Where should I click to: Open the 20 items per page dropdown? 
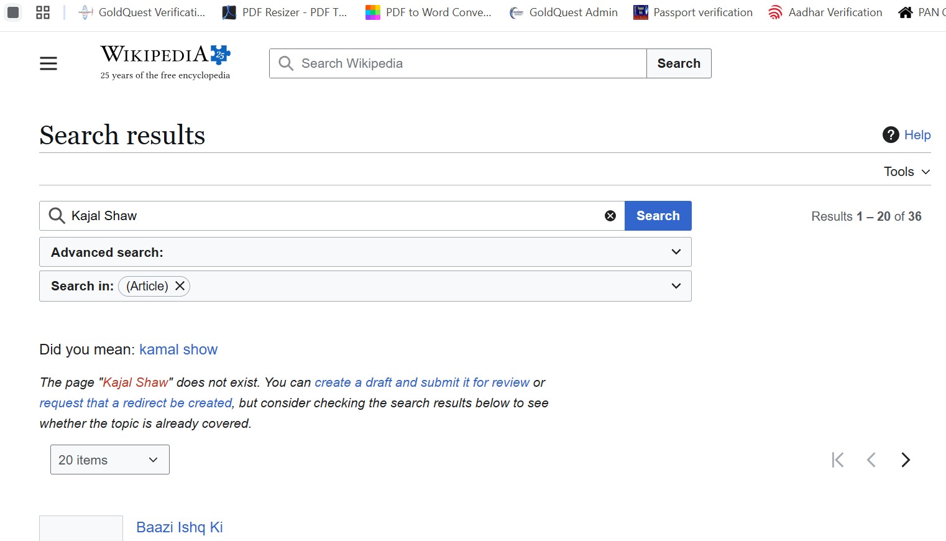(109, 460)
